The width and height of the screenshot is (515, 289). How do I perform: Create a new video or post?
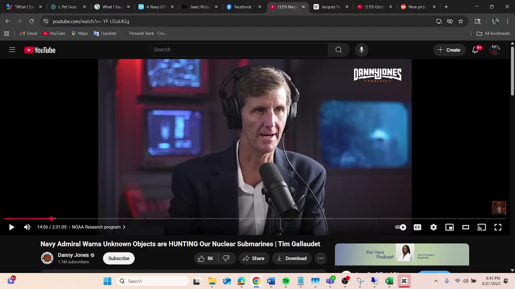tap(449, 50)
